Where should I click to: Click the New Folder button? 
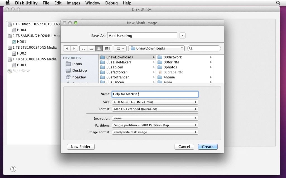pyautogui.click(x=81, y=147)
